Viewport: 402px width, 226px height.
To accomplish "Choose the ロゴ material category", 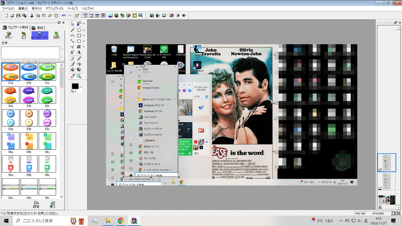I will pos(24,35).
